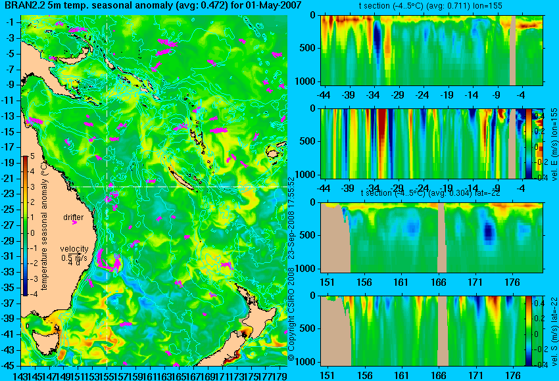
Task: Click the vel. S color bar beside lat=-22 section
Action: (x=528, y=331)
